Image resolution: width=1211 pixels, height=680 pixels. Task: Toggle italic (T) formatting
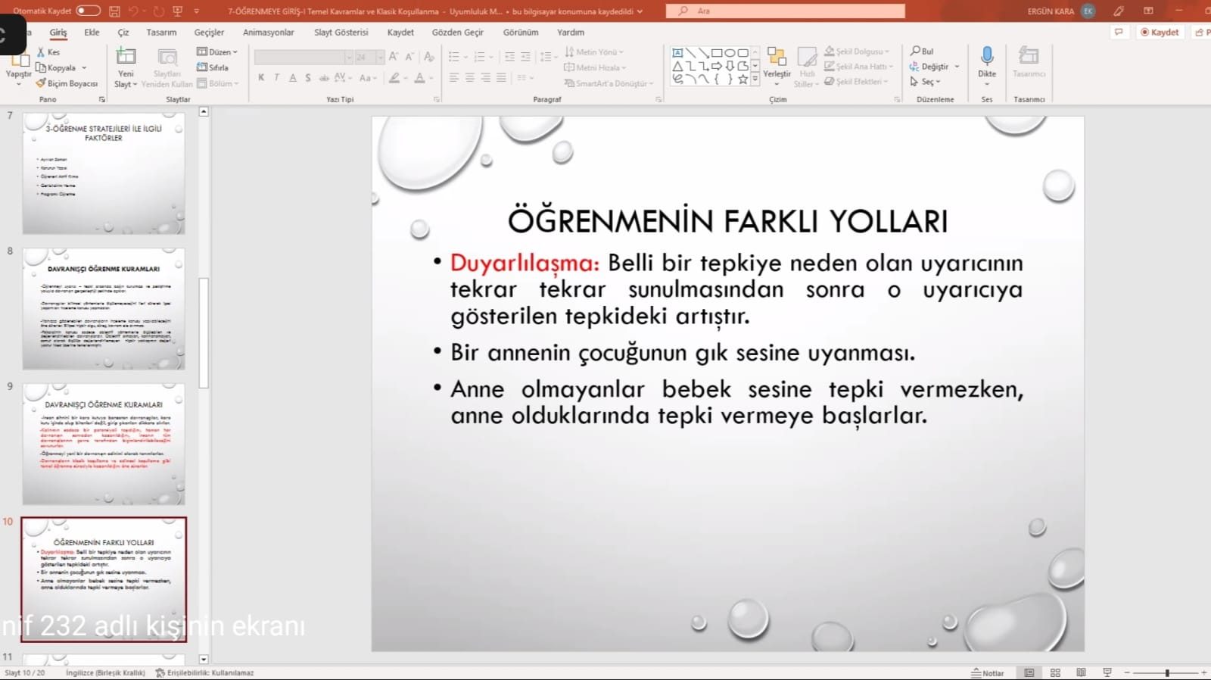pos(277,77)
